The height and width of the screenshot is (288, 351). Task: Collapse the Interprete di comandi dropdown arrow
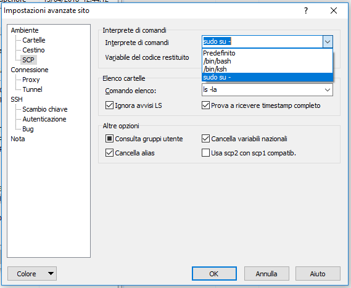pos(328,41)
